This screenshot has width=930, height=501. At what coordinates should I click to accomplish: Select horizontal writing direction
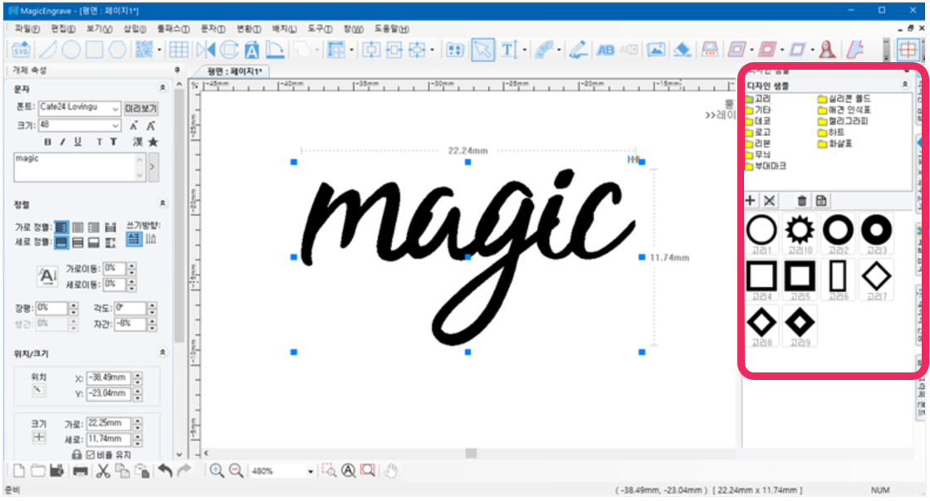pyautogui.click(x=134, y=239)
